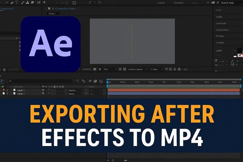Click the square fill box in the top toolbar
The height and width of the screenshot is (162, 243).
tap(74, 3)
